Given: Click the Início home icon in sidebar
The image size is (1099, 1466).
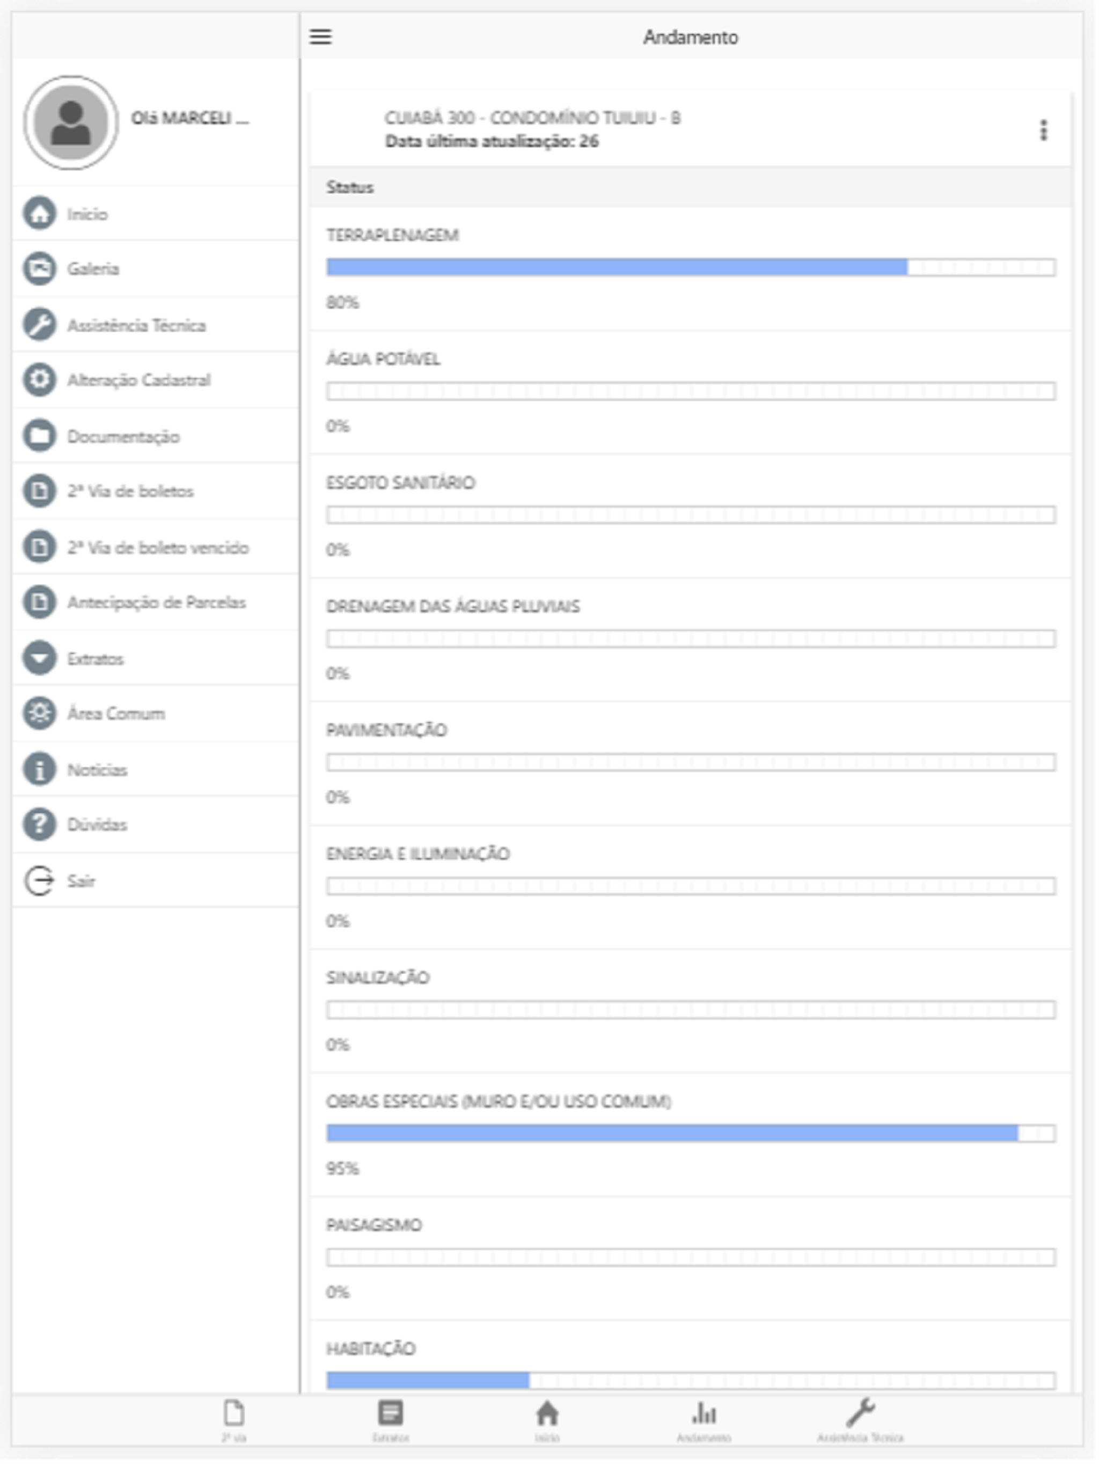Looking at the screenshot, I should click(x=40, y=214).
